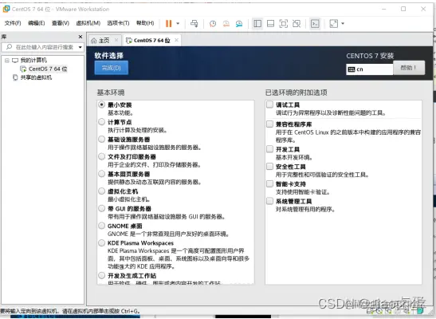Screen dimensions: 436x319
Task: Select the 最小安装 radio button
Action: (x=102, y=104)
